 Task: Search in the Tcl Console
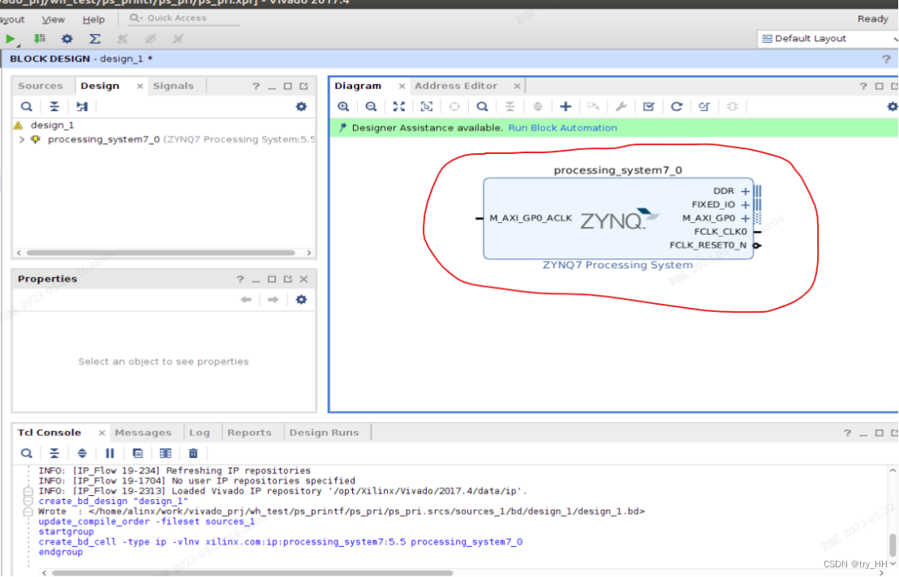point(27,453)
